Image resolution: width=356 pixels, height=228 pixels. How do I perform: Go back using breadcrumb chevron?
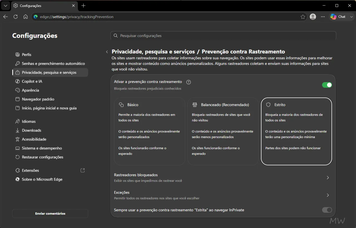tap(107, 52)
